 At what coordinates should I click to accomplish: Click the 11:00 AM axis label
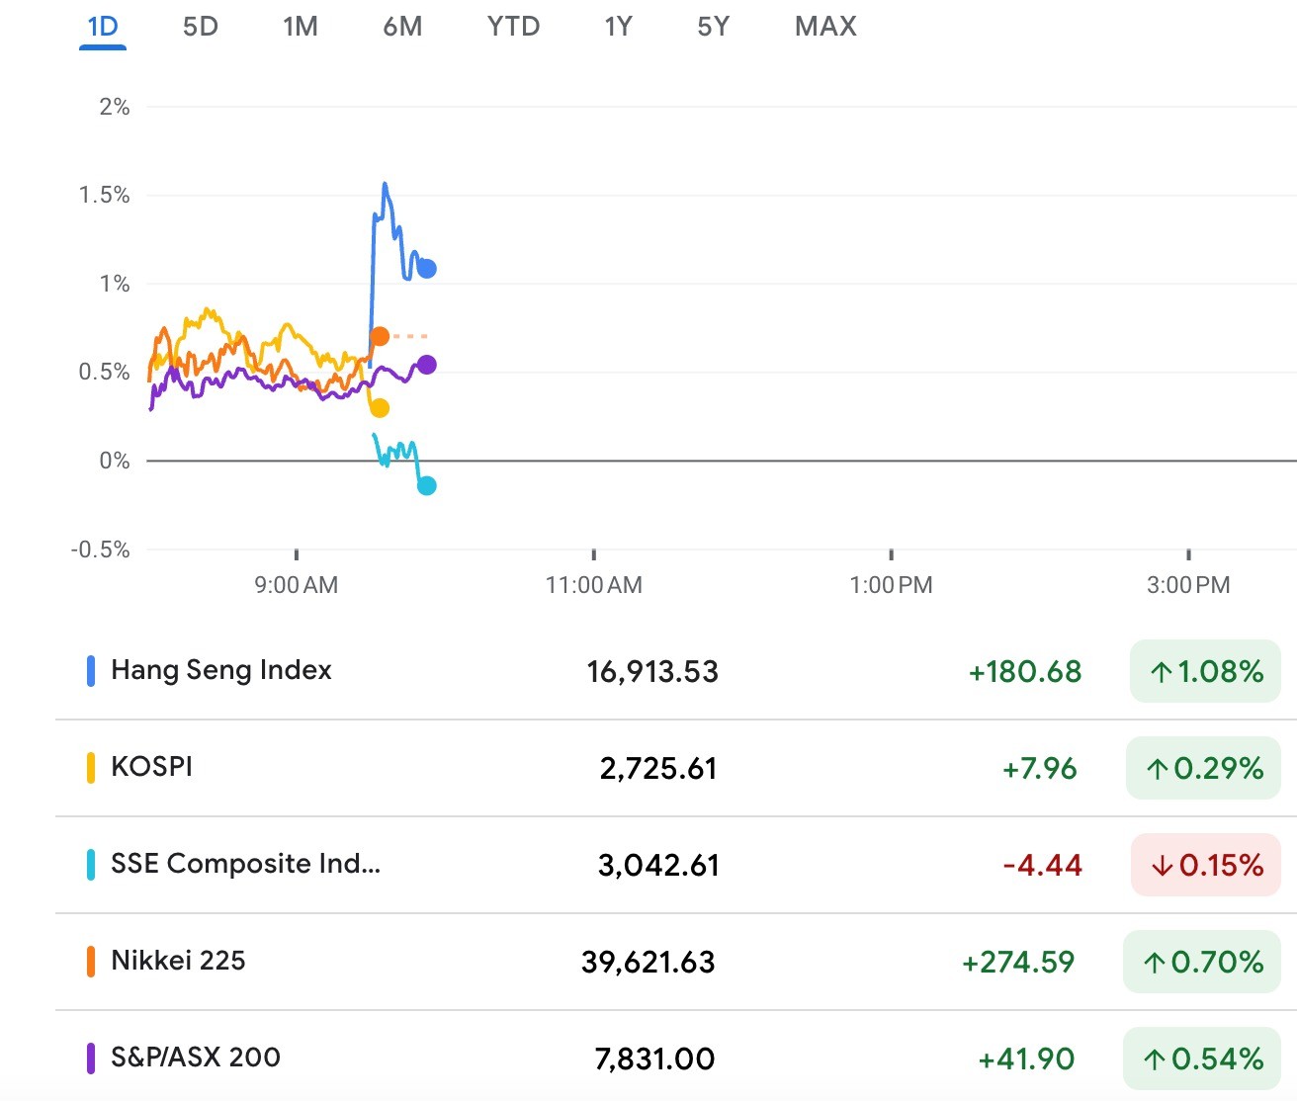click(593, 585)
